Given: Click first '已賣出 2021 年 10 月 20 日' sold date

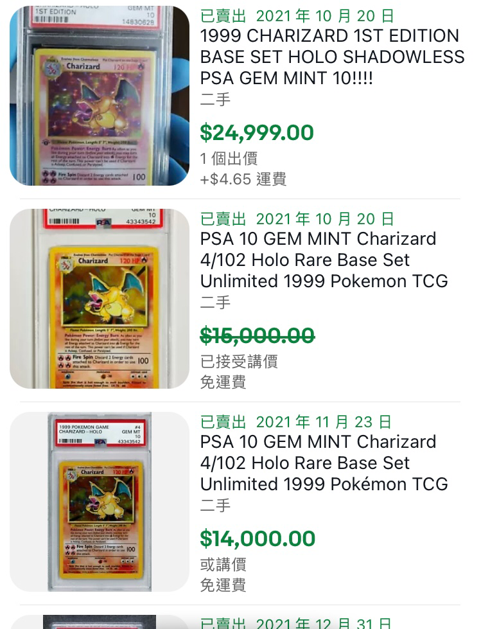Looking at the screenshot, I should [x=297, y=16].
